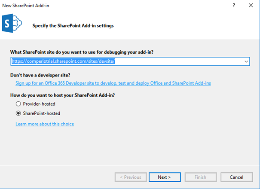Viewport: 260px width, 189px height.
Task: Click the SharePoint-hosted option label
Action: point(42,113)
